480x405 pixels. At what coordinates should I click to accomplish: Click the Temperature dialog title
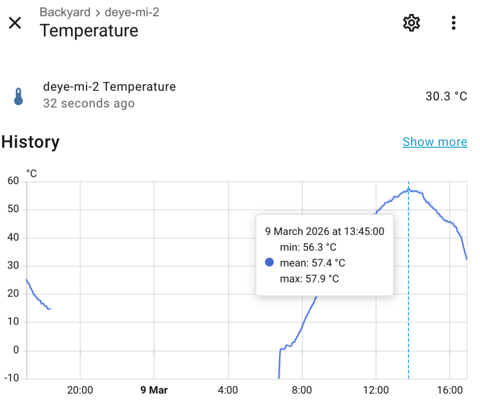point(89,31)
